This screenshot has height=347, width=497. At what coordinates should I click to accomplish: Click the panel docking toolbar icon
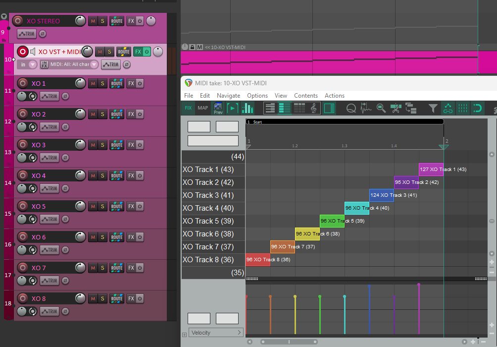click(x=329, y=108)
